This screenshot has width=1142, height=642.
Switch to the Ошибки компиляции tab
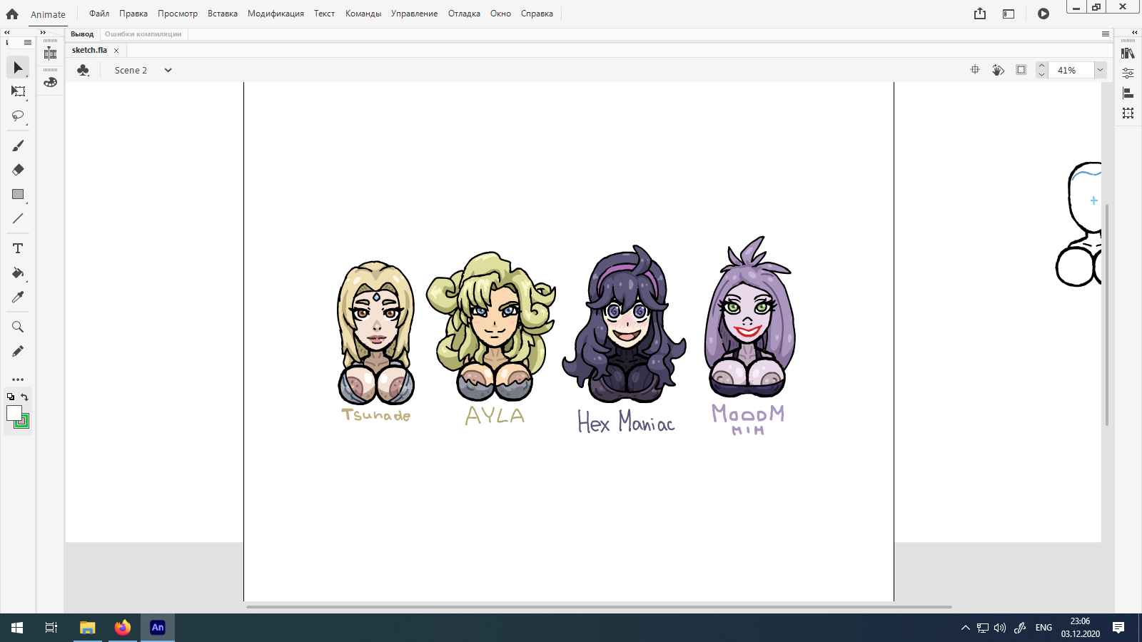tap(143, 34)
